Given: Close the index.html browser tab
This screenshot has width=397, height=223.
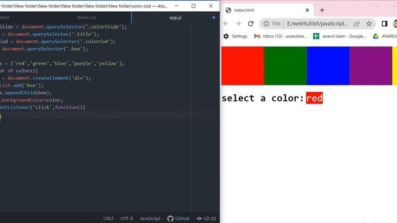Looking at the screenshot, I should [307, 10].
